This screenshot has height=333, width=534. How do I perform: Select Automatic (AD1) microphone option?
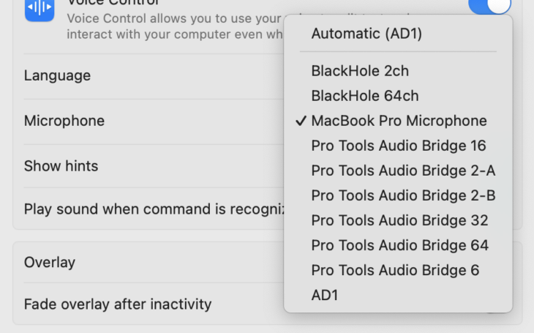point(366,34)
